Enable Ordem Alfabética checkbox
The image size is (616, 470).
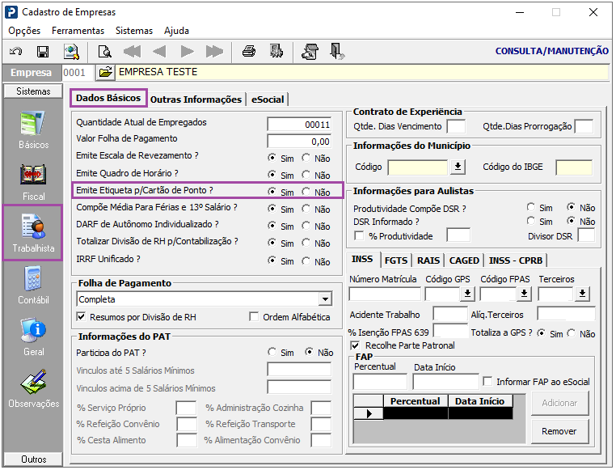click(255, 317)
